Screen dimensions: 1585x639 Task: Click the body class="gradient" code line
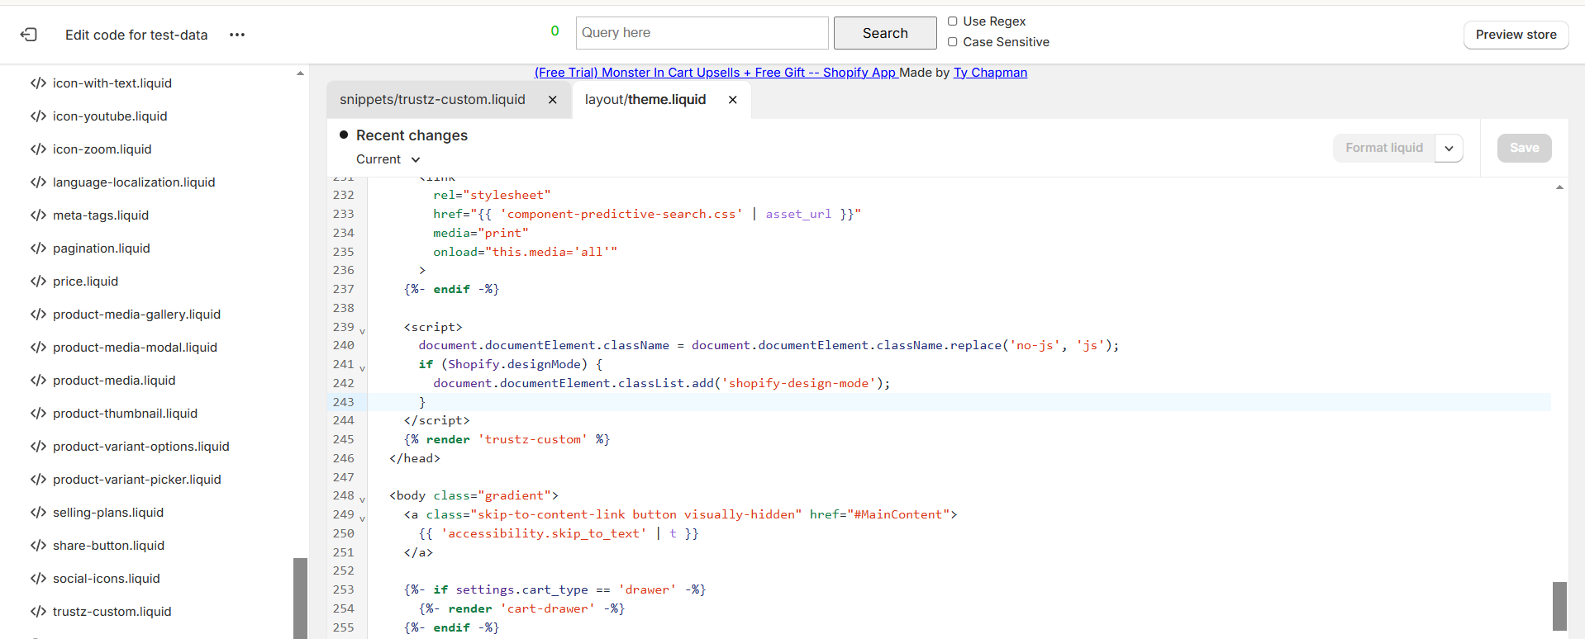474,495
